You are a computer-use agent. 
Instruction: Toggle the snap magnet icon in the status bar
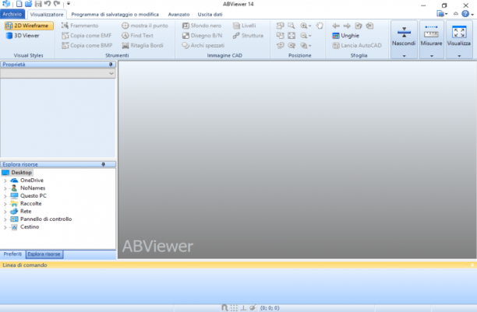(x=224, y=308)
